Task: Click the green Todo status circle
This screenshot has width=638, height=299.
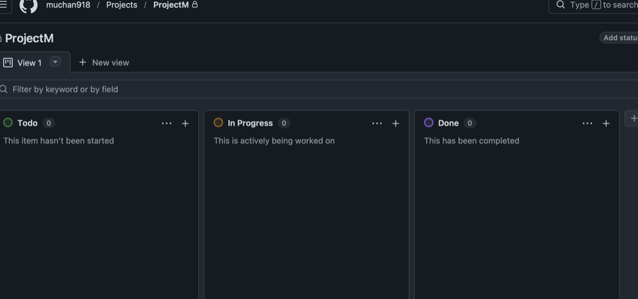Action: (7, 122)
